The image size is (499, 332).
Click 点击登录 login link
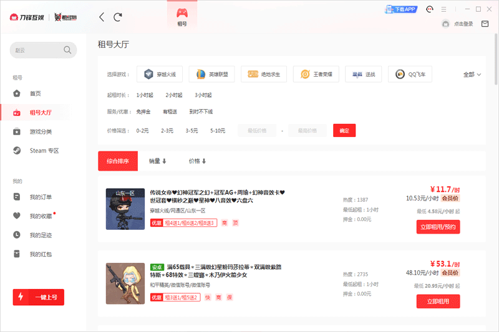click(463, 24)
